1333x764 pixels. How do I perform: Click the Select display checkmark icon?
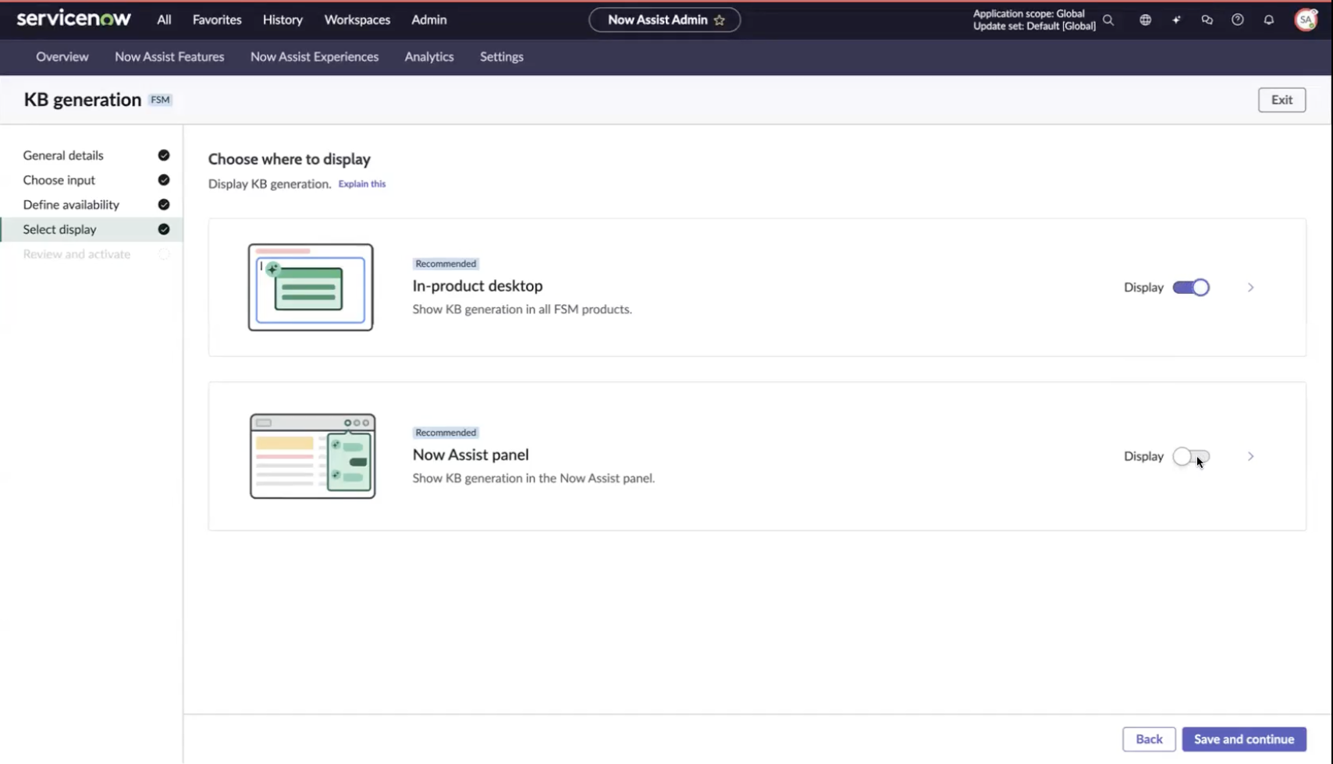164,229
